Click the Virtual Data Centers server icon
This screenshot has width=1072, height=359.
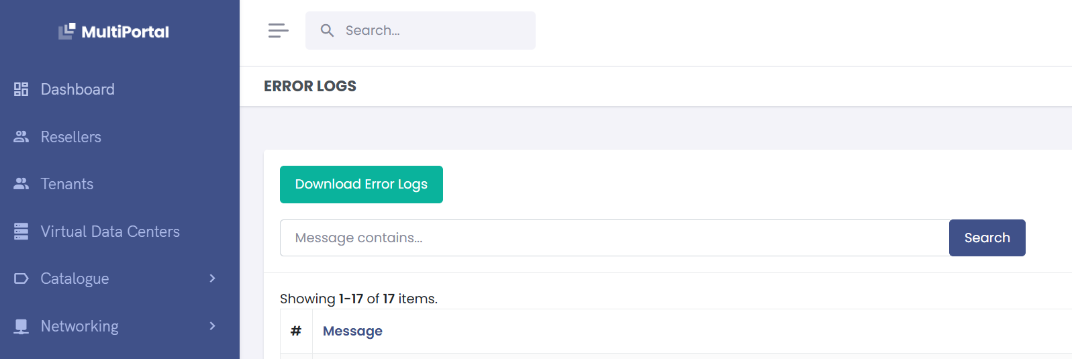pyautogui.click(x=21, y=232)
